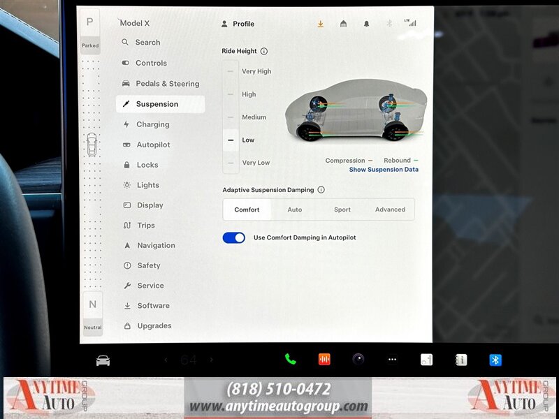Open the Upgrades menu

(147, 325)
